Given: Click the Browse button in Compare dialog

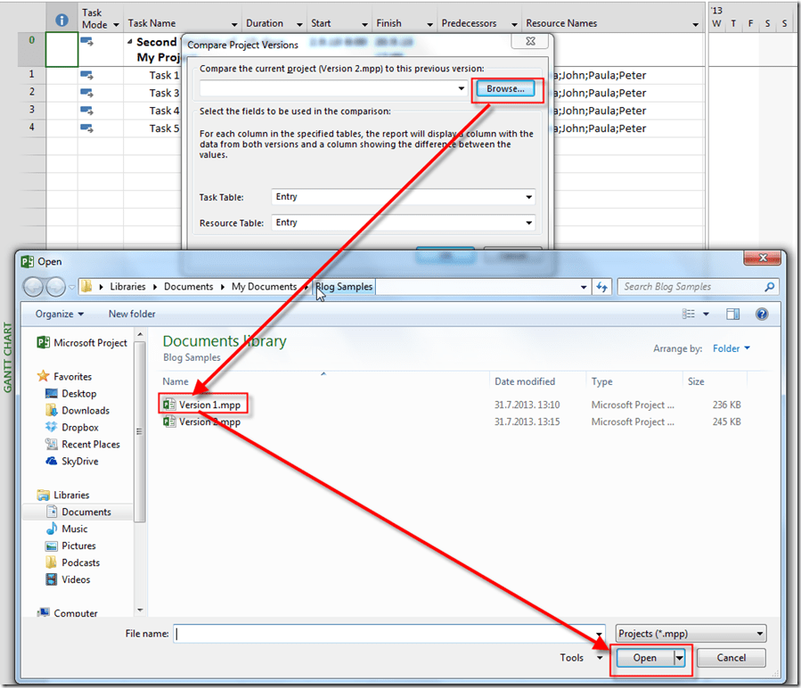Looking at the screenshot, I should click(505, 89).
